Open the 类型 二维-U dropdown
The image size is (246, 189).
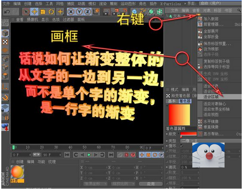coord(210,140)
